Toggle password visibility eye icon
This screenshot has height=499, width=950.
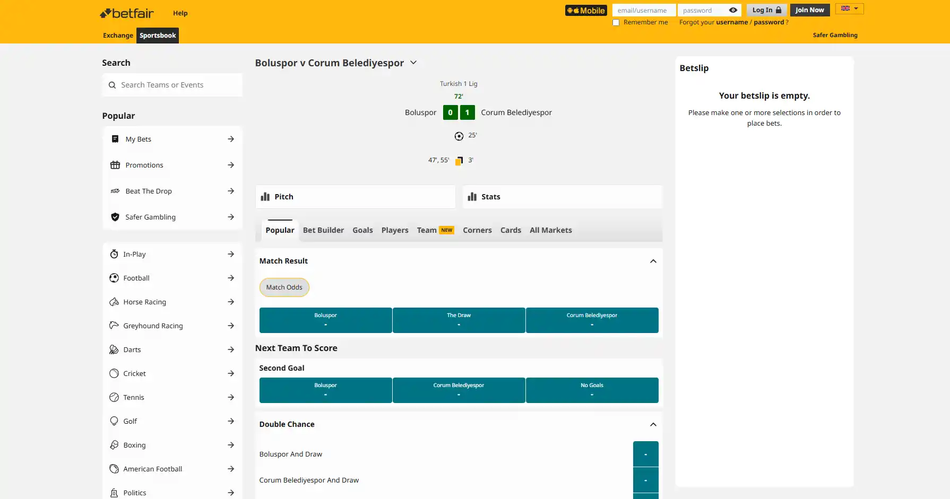[733, 10]
